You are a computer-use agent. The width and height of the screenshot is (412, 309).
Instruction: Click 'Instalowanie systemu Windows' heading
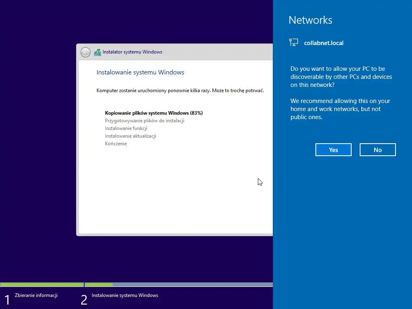140,72
